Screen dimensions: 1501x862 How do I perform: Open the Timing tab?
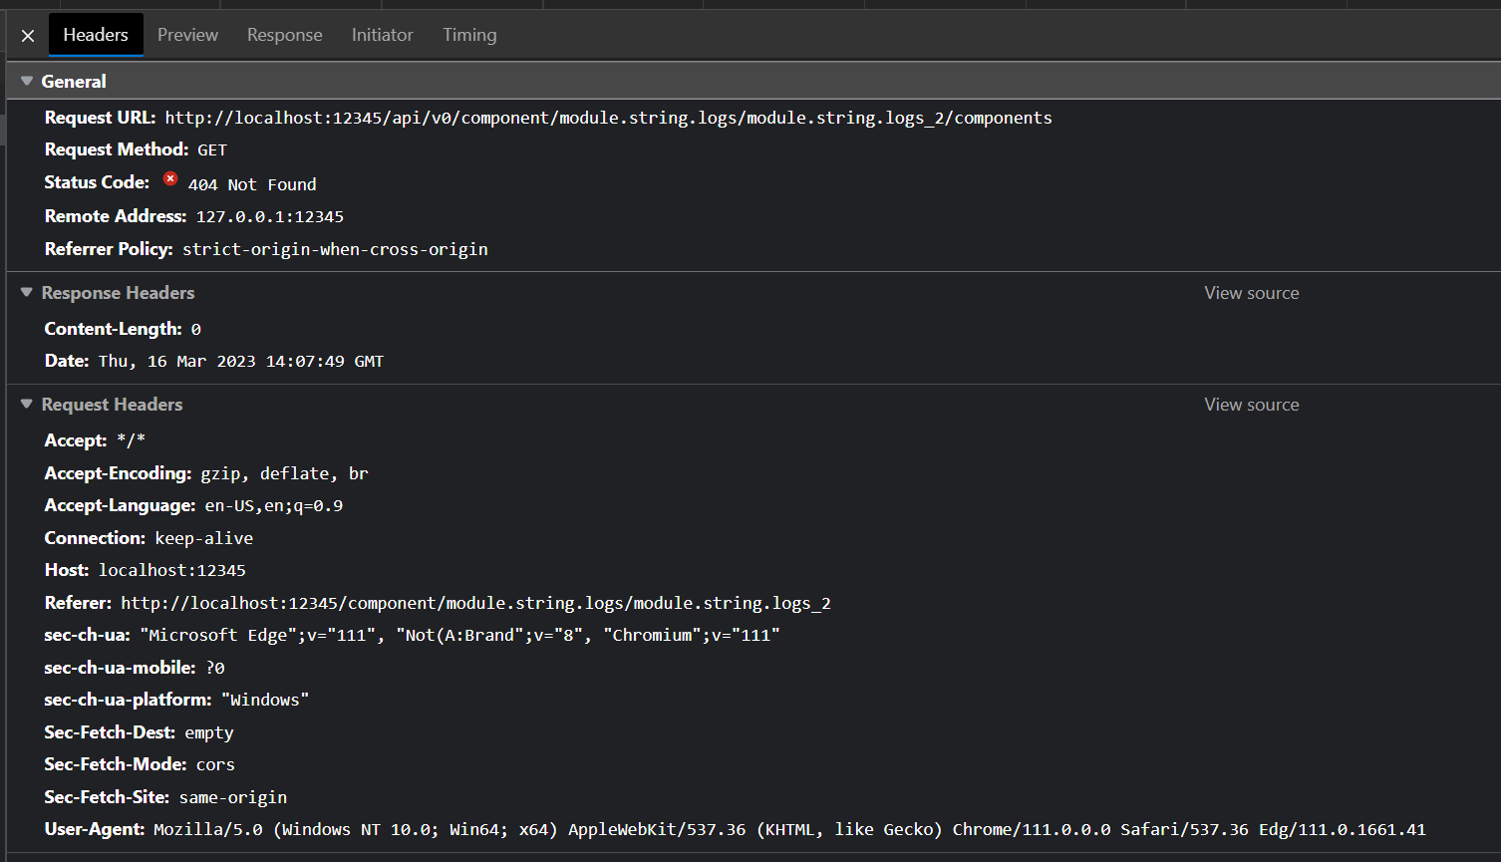point(469,35)
